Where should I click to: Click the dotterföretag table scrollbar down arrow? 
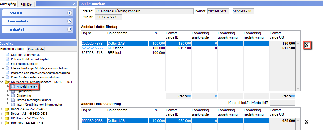[298, 89]
